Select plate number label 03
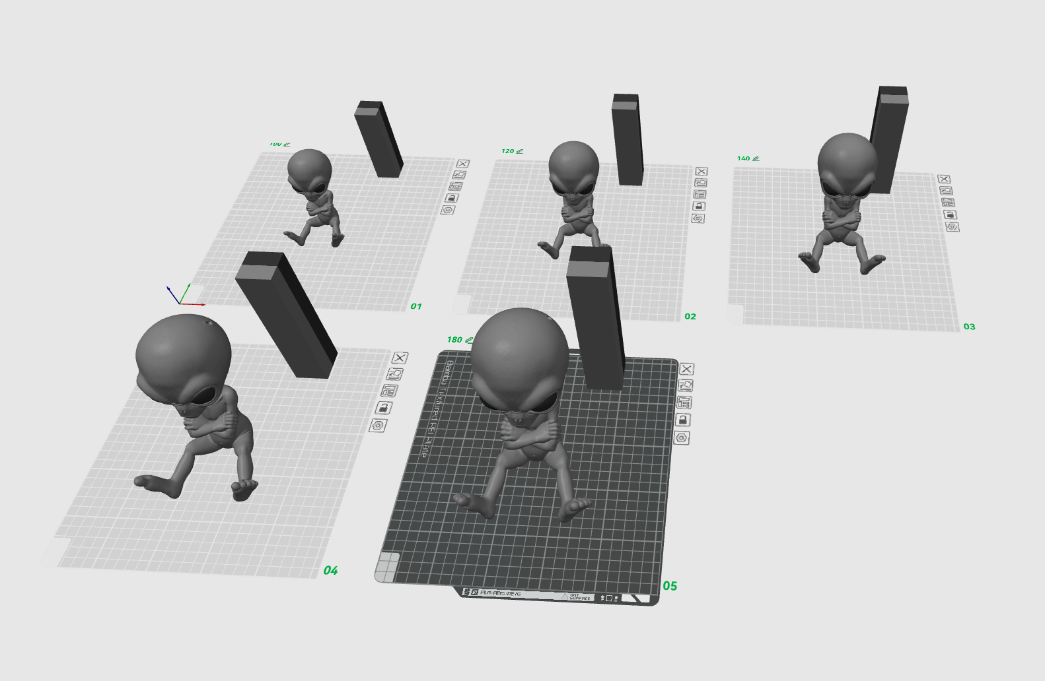The height and width of the screenshot is (681, 1045). (x=969, y=327)
